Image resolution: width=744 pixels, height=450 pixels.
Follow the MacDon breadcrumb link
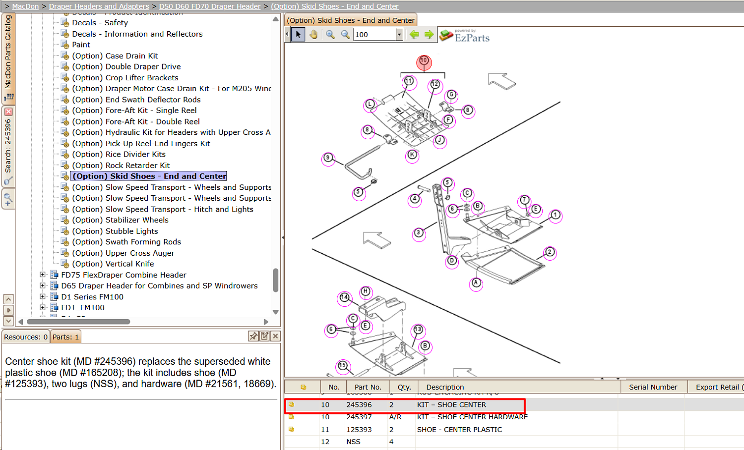[25, 6]
